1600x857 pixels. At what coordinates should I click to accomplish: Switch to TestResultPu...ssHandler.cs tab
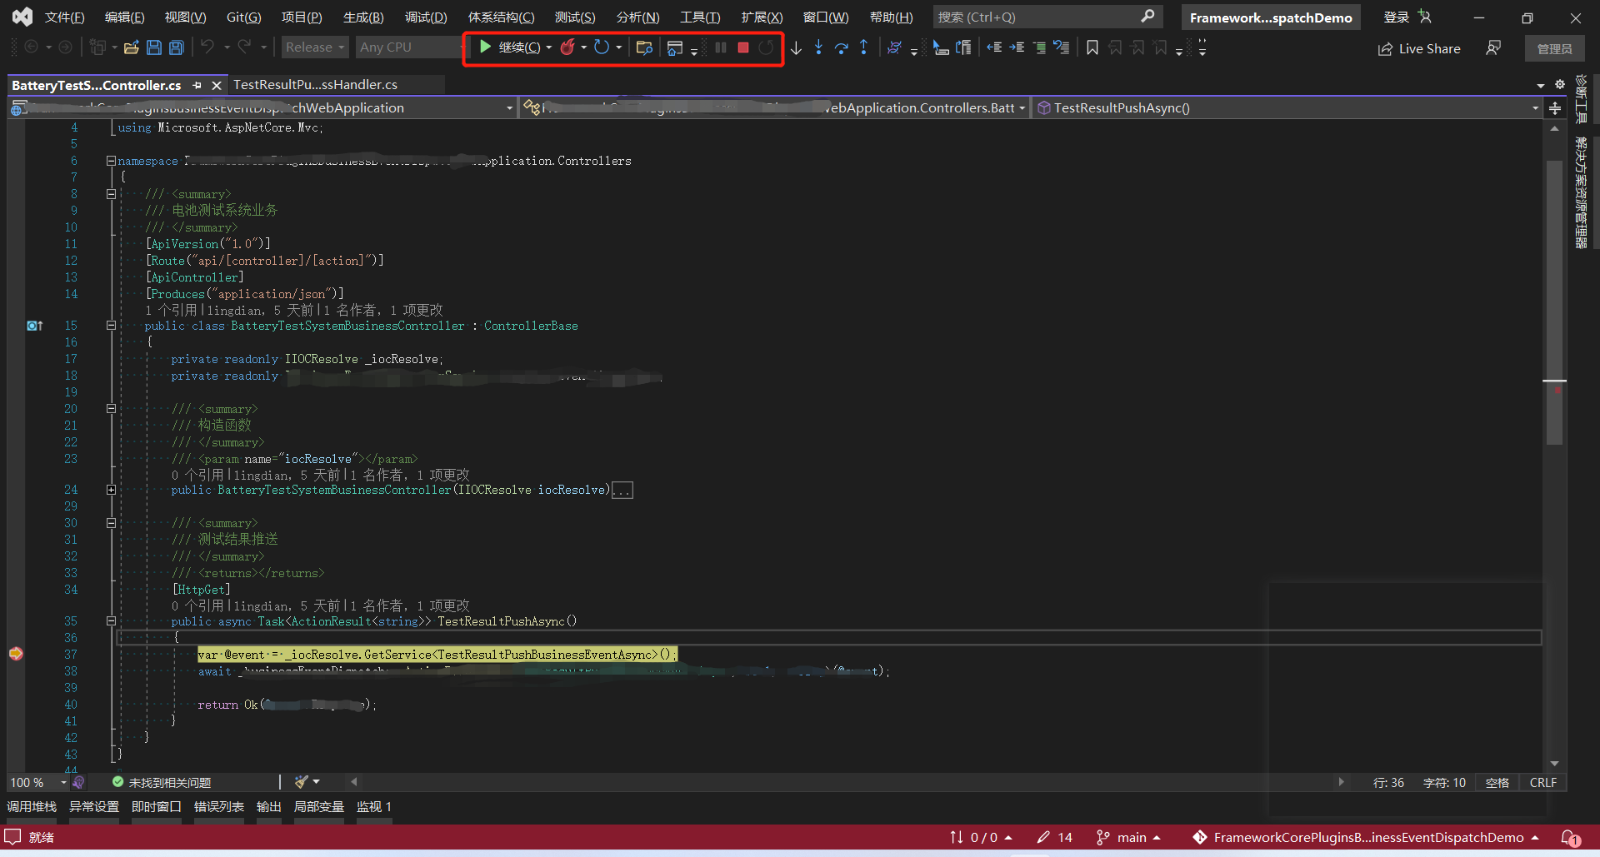click(315, 85)
